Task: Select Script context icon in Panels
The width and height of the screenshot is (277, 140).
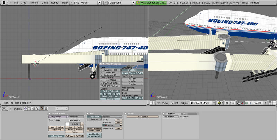Action: click(x=29, y=108)
